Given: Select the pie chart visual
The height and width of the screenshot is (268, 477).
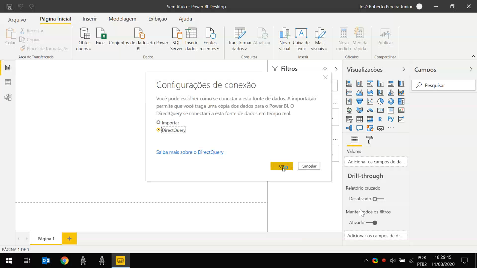Looking at the screenshot, I should [x=380, y=101].
